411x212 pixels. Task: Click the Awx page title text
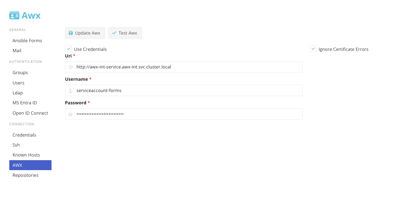(x=31, y=15)
